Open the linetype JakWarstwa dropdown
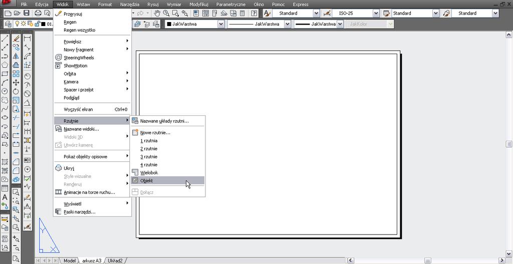The width and height of the screenshot is (513, 264). 287,24
